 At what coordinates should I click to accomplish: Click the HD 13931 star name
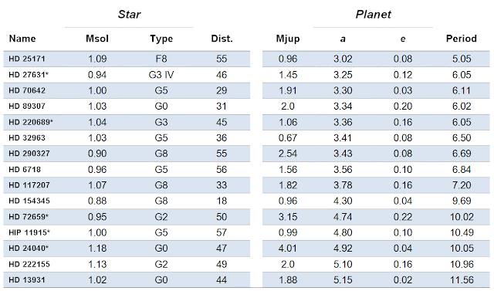[x=27, y=279]
